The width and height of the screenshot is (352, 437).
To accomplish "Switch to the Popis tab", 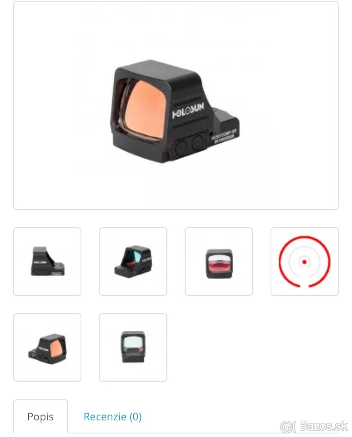I will (x=40, y=417).
